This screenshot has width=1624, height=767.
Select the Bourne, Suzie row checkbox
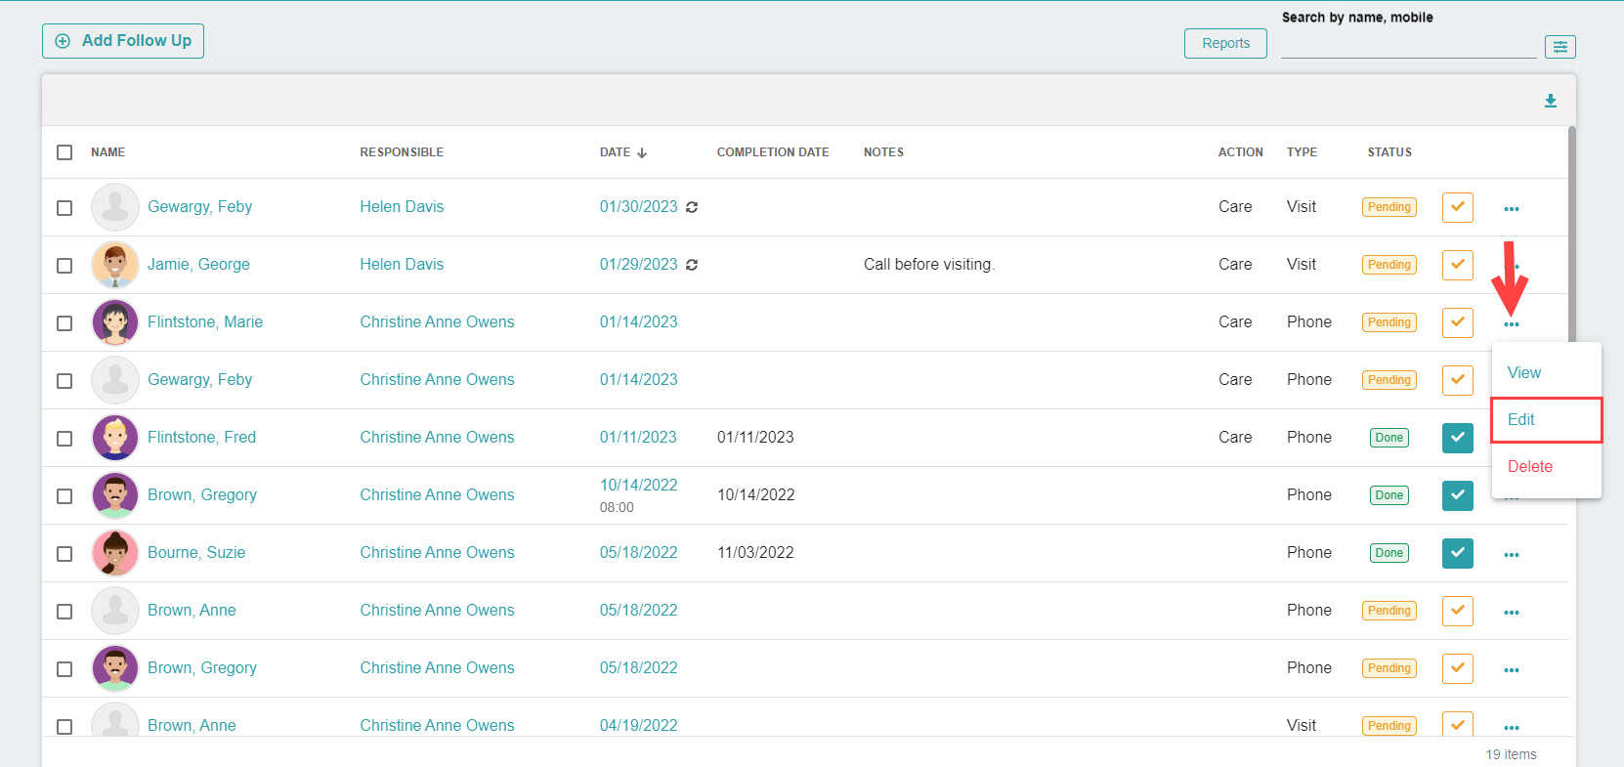coord(64,554)
